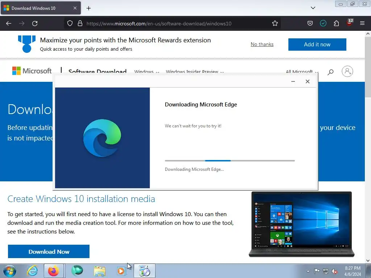Reload the page with refresh icon
Screen dimensions: 371x278
click(35, 24)
